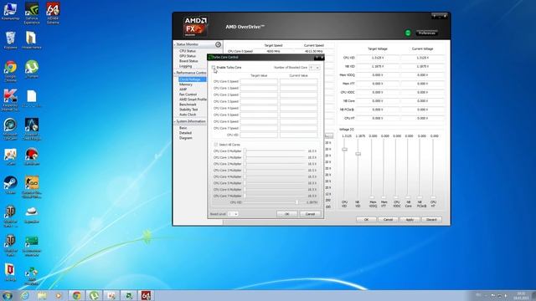Switch to AIDA64 on the taskbar
This screenshot has width=536, height=301.
point(146,295)
